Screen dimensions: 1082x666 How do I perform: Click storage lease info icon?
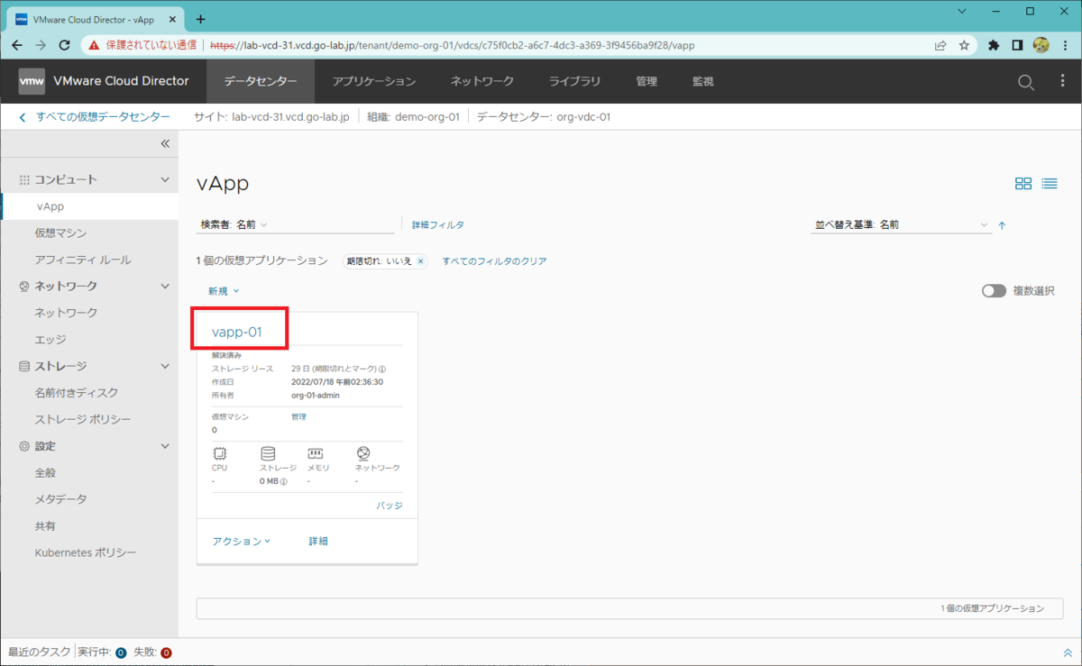point(382,369)
